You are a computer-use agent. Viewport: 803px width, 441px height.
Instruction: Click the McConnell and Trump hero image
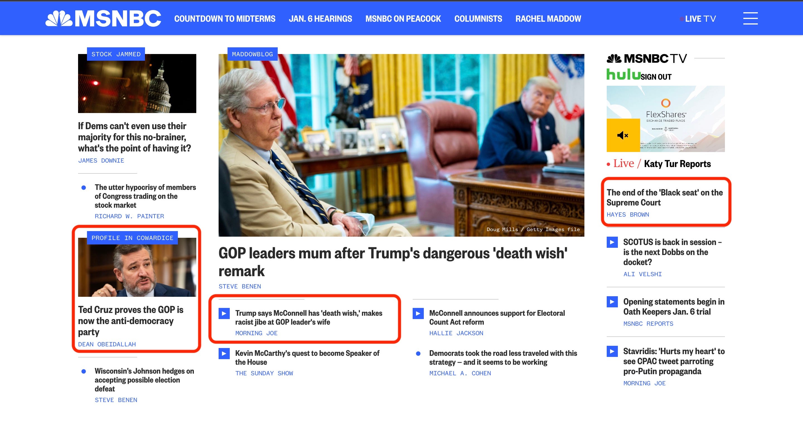pyautogui.click(x=401, y=145)
